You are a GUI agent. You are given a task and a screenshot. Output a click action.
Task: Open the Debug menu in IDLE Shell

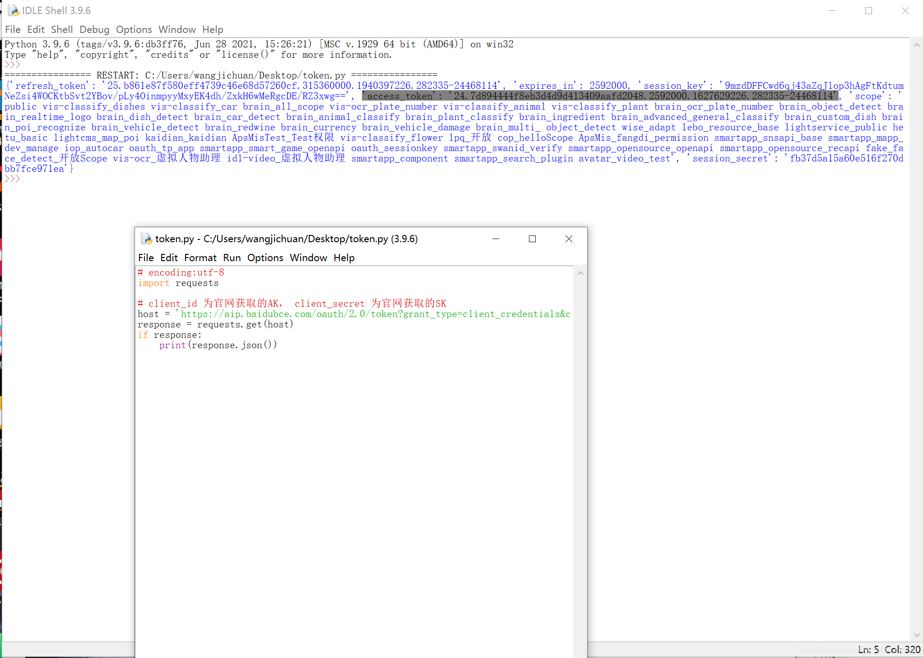(94, 29)
